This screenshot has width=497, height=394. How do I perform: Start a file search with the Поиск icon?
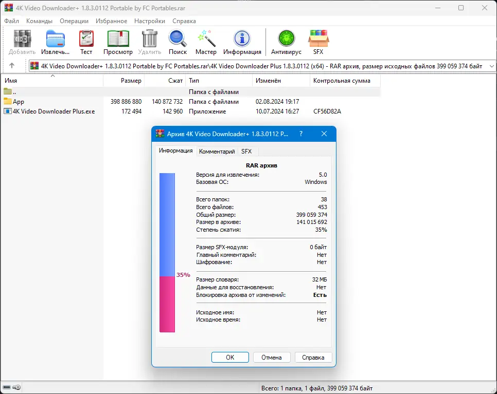177,41
